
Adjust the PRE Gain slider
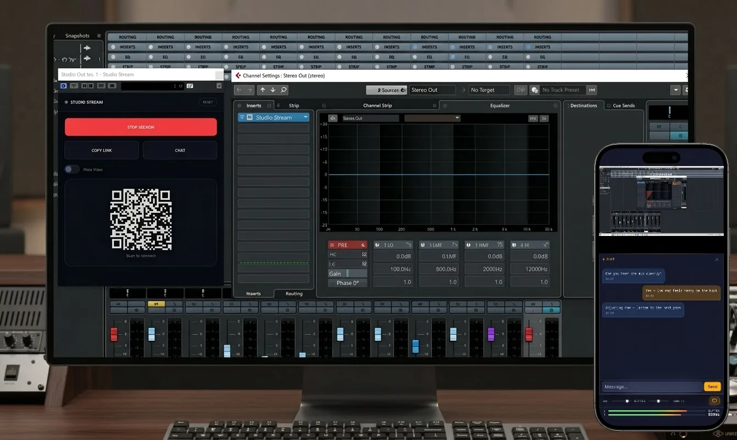(347, 273)
